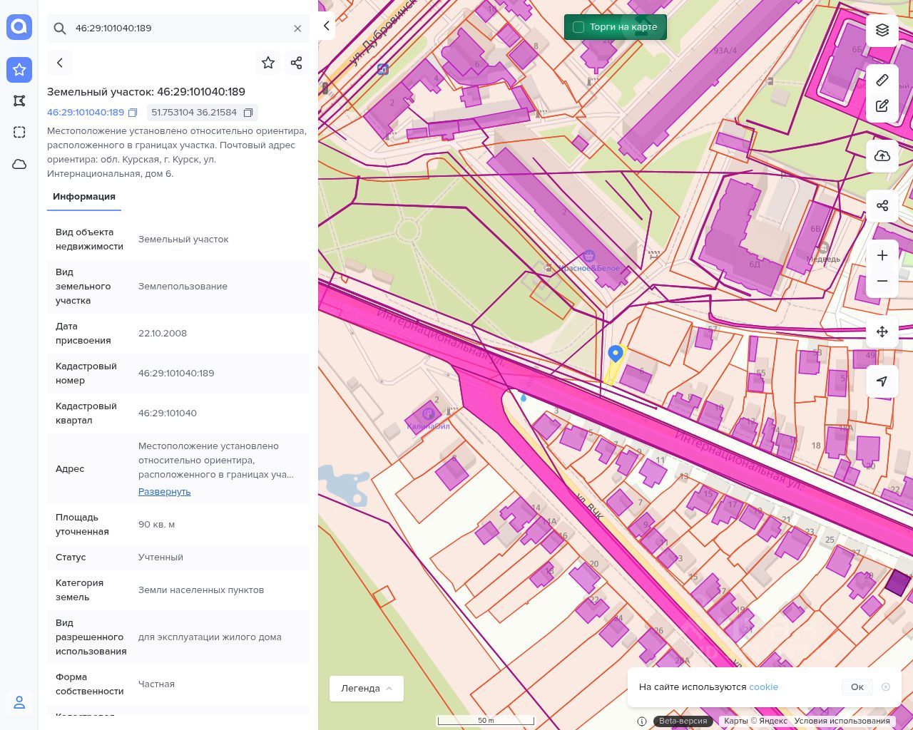This screenshot has width=913, height=730.
Task: Enable the Торги на карте checkbox
Action: (578, 27)
